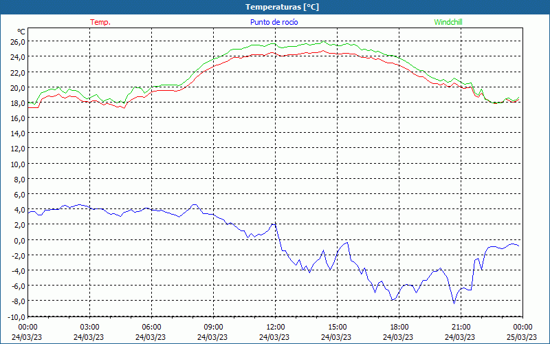Click the 21:00 time axis label
This screenshot has width=550, height=344.
click(461, 327)
